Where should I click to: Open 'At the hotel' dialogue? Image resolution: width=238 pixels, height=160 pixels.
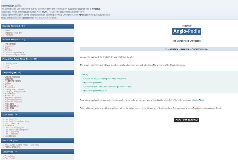coord(9,95)
